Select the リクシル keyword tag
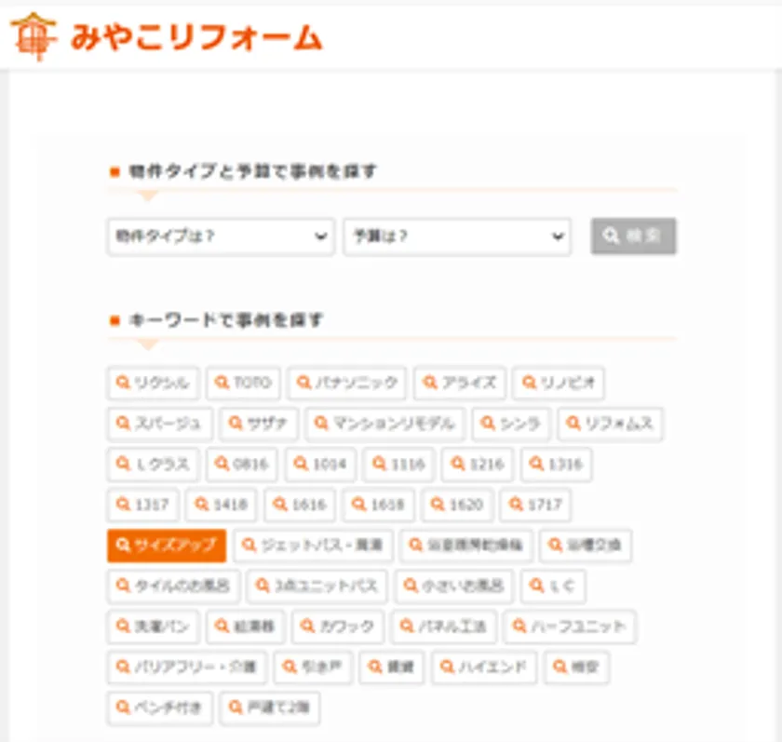The height and width of the screenshot is (742, 782). 153,383
